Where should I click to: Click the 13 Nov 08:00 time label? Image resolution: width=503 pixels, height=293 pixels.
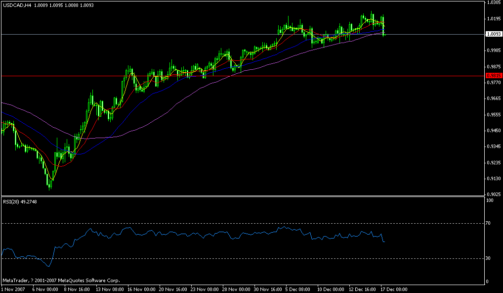coord(110,289)
